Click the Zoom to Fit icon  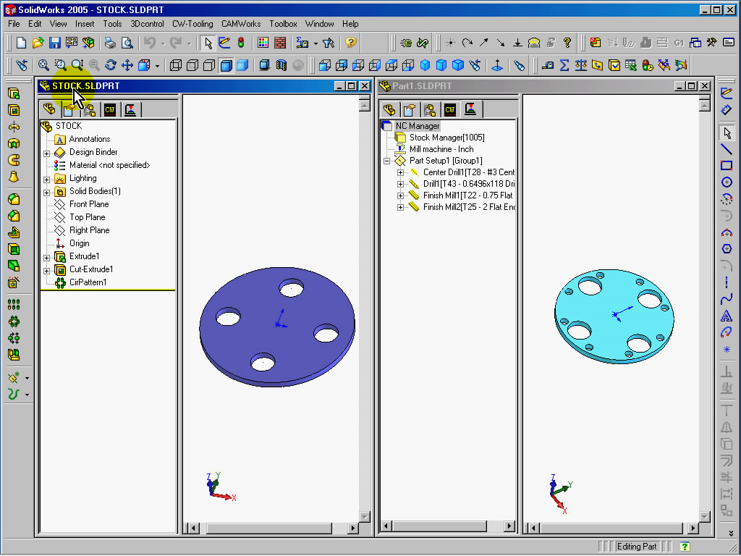click(43, 65)
